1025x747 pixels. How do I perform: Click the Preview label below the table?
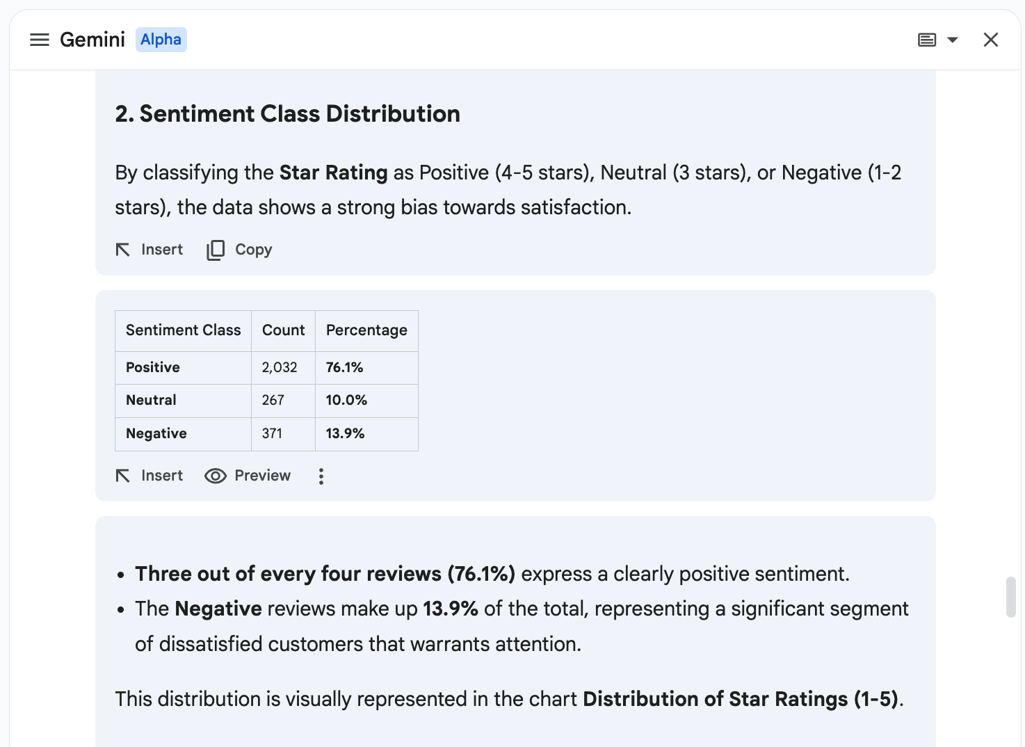(262, 476)
